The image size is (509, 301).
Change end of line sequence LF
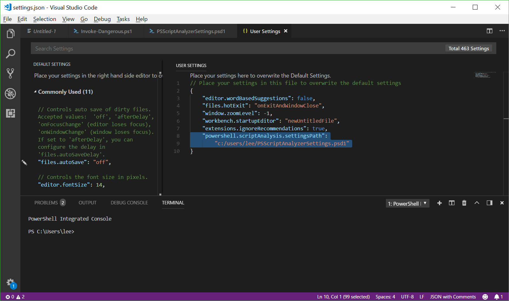[x=422, y=297]
